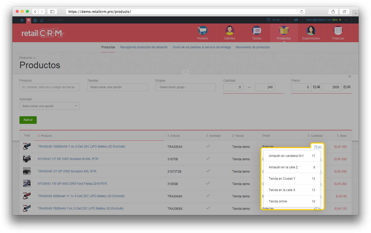Sort table by Base price column
371x233 pixels.
tap(342, 136)
